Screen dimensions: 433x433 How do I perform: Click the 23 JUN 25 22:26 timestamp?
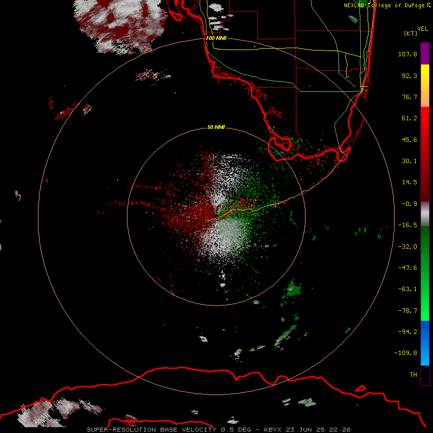(318, 430)
